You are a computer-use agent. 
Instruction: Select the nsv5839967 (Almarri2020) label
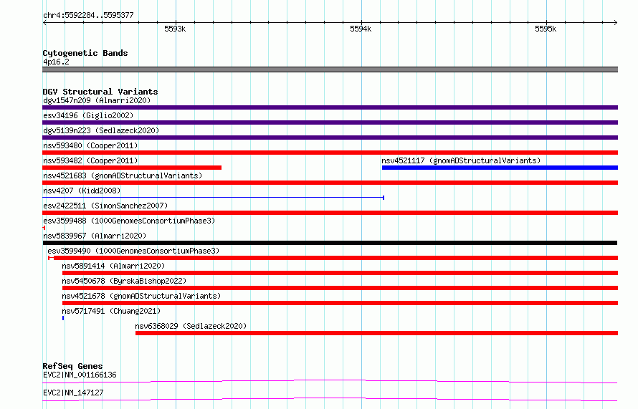(x=95, y=236)
